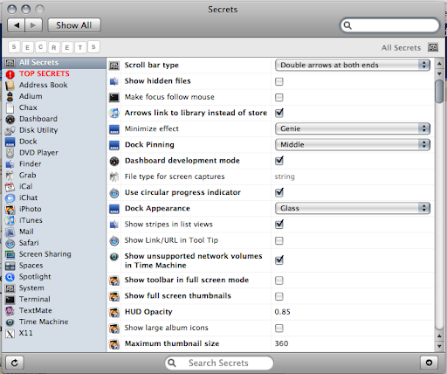Click the scrollbar bottom down arrow

point(439,346)
